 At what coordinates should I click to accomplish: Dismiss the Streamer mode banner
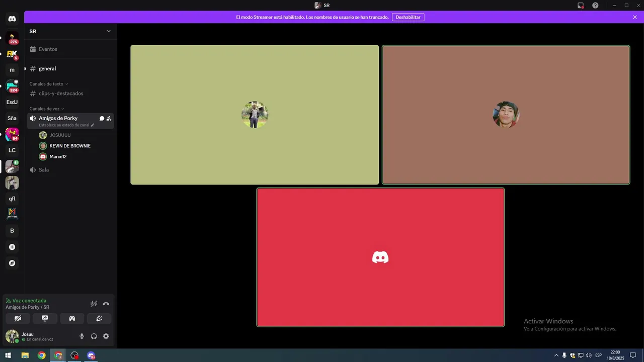[635, 17]
